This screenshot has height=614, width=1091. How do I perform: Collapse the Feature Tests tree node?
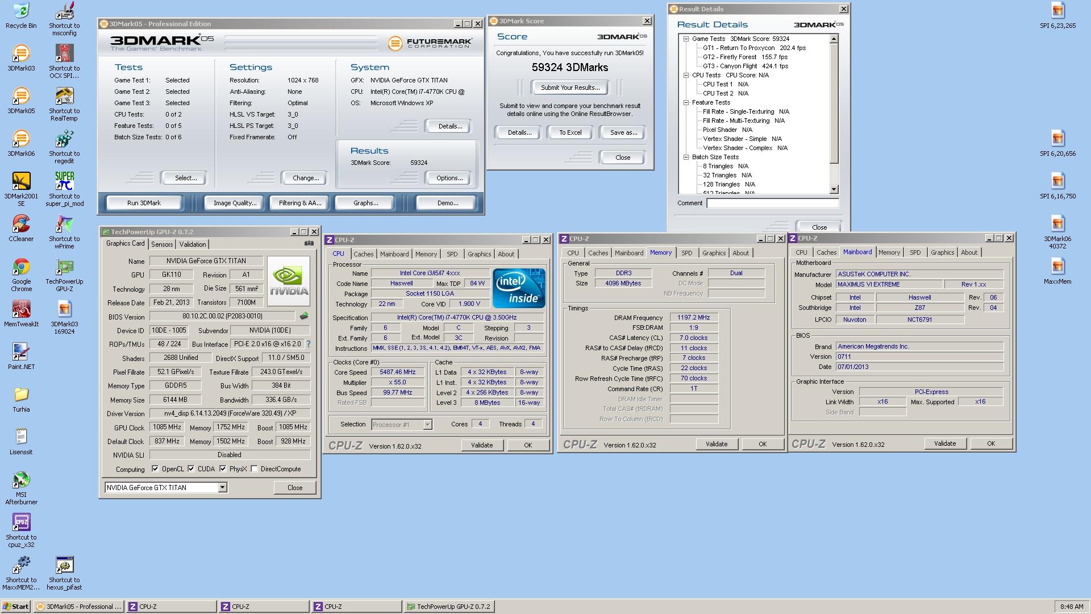pos(686,102)
